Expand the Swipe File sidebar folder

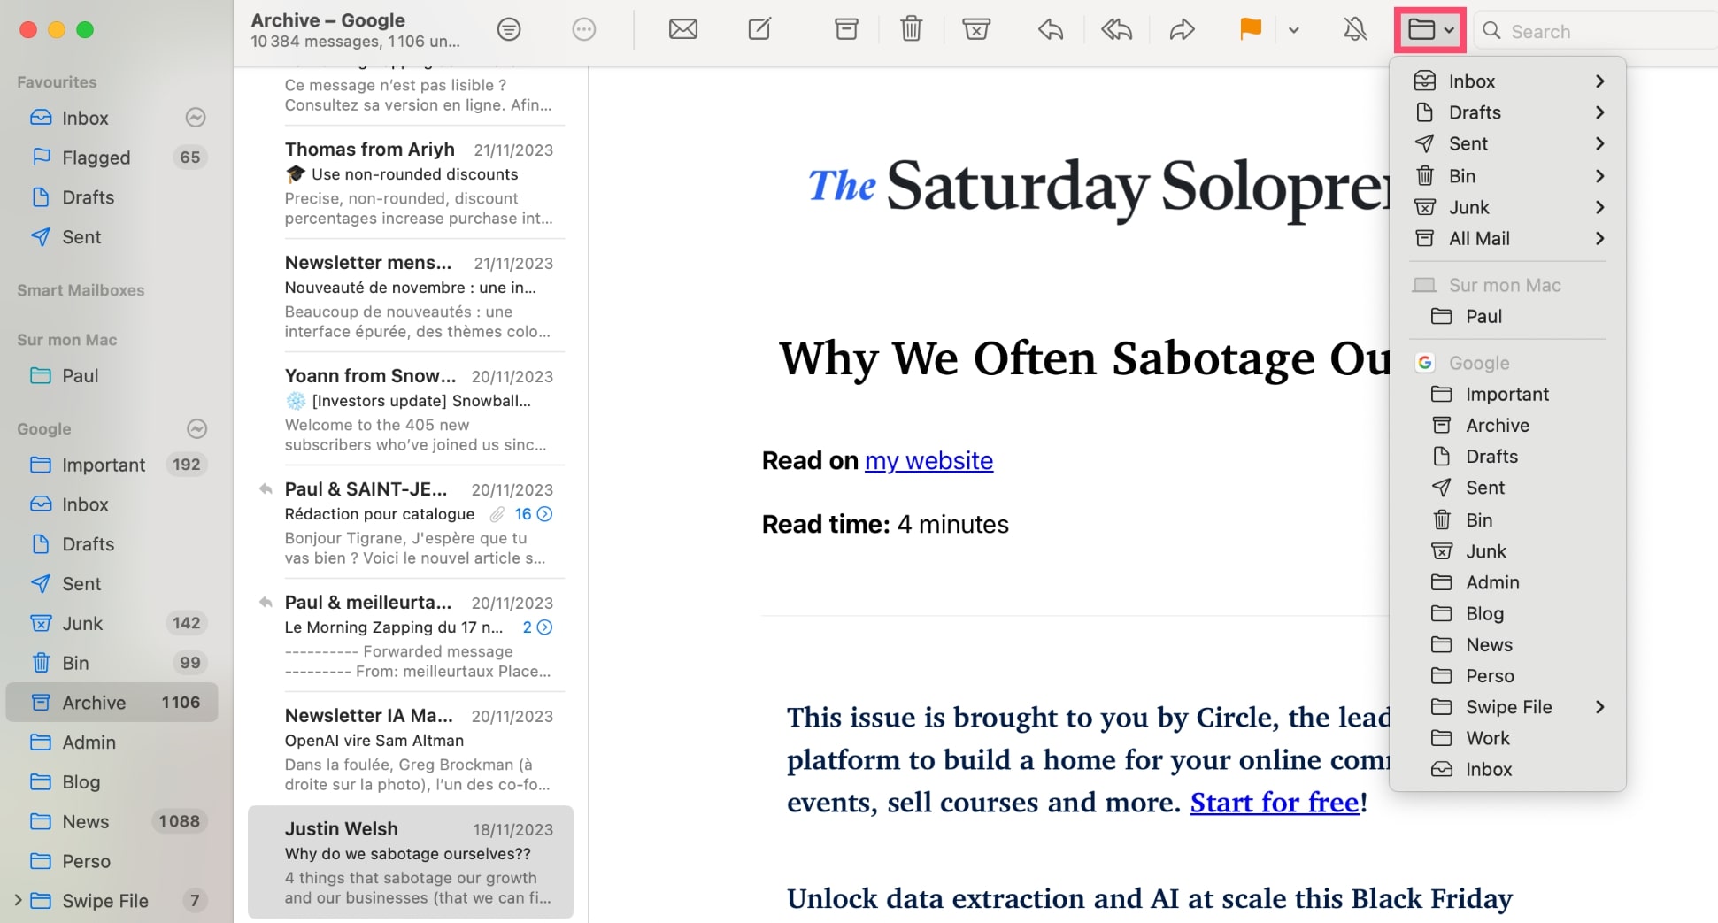click(x=18, y=901)
